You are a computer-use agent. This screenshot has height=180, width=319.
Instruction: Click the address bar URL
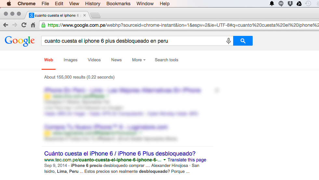click(183, 25)
